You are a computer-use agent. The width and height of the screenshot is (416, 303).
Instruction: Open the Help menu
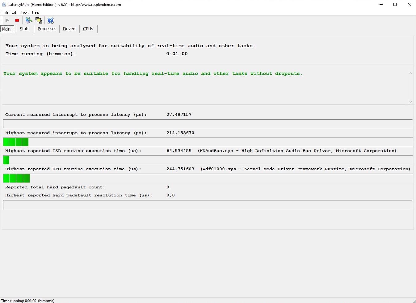click(36, 12)
